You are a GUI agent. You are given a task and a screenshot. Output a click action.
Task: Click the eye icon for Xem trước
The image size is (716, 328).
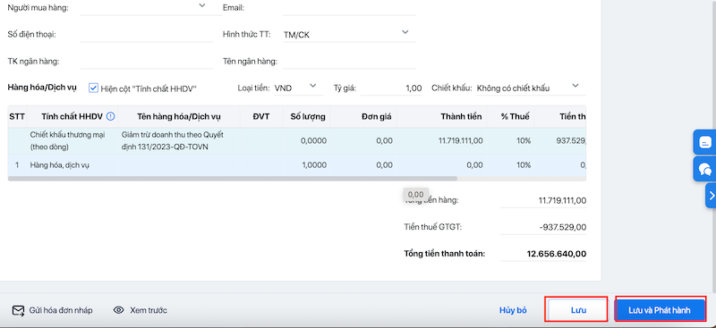tap(119, 310)
